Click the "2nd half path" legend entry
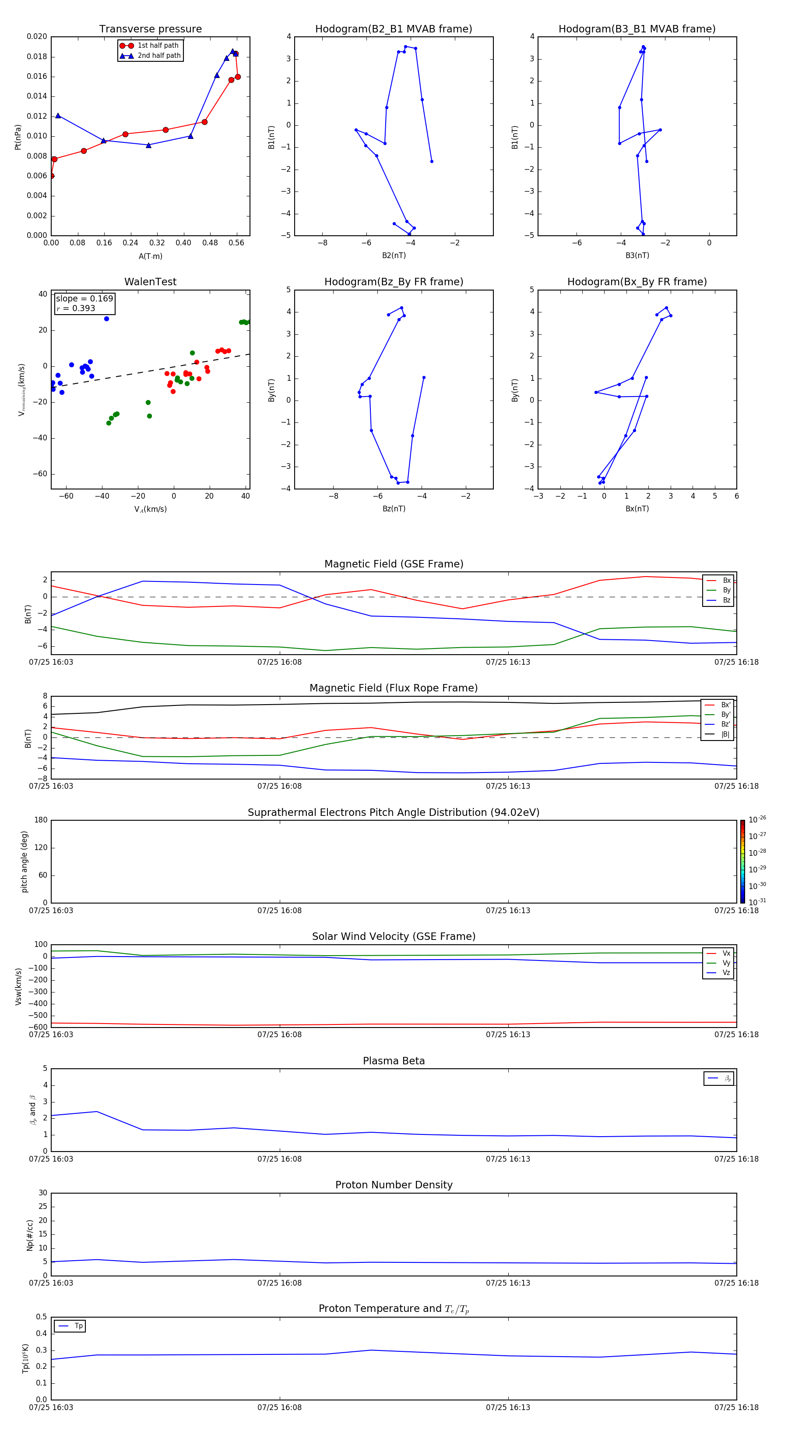The image size is (788, 1446). click(150, 56)
